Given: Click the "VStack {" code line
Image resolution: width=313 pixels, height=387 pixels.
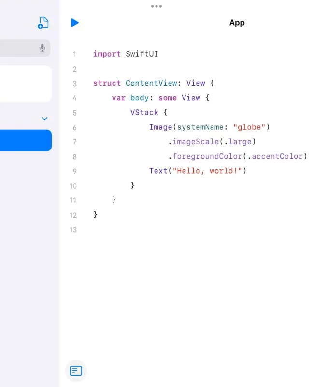Looking at the screenshot, I should click(149, 112).
